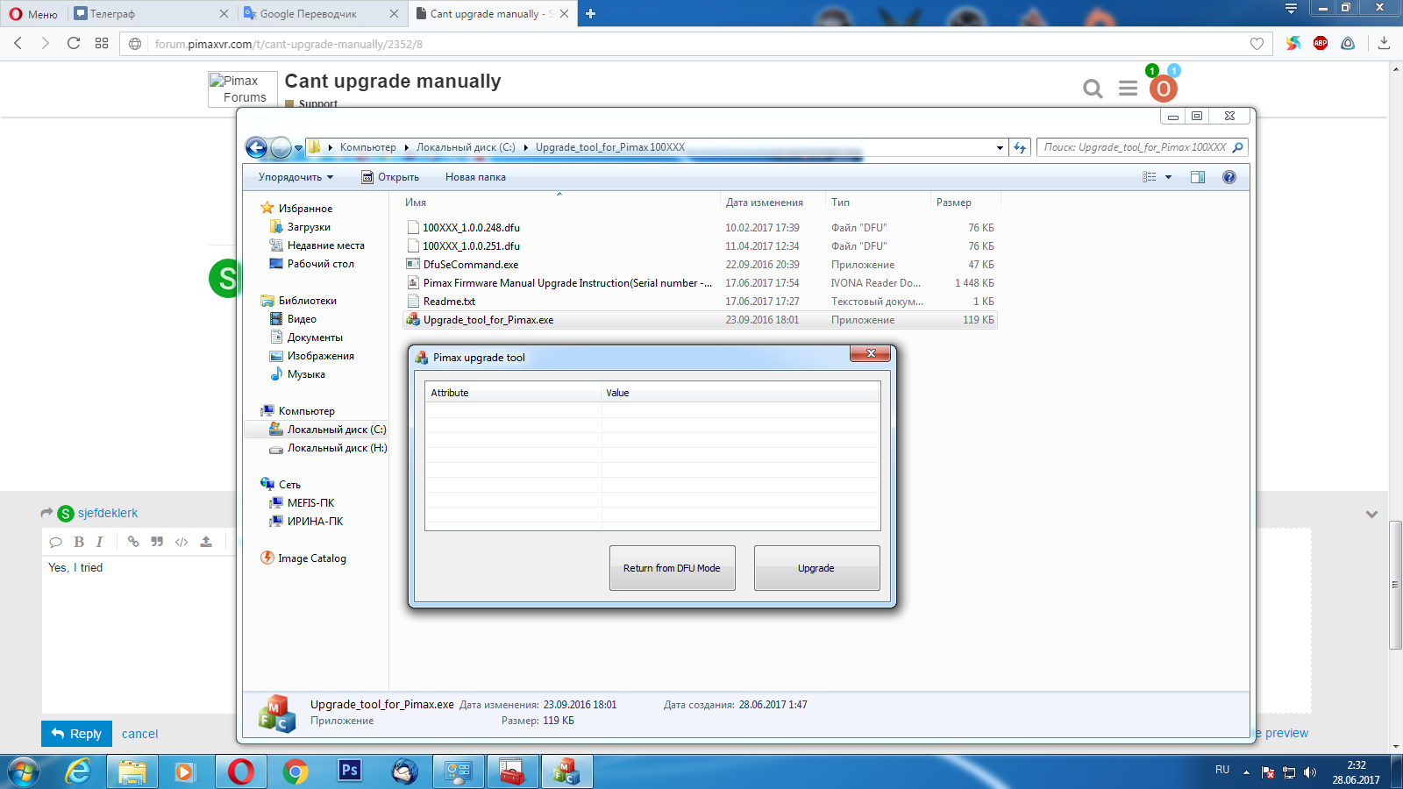Open Internet Explorer from taskbar
Image resolution: width=1403 pixels, height=789 pixels.
click(79, 771)
